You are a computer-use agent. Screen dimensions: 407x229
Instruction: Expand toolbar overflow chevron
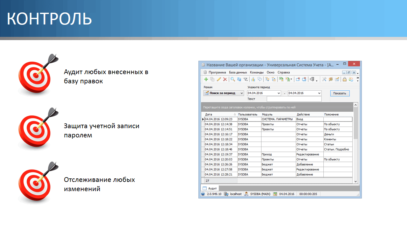[358, 78]
